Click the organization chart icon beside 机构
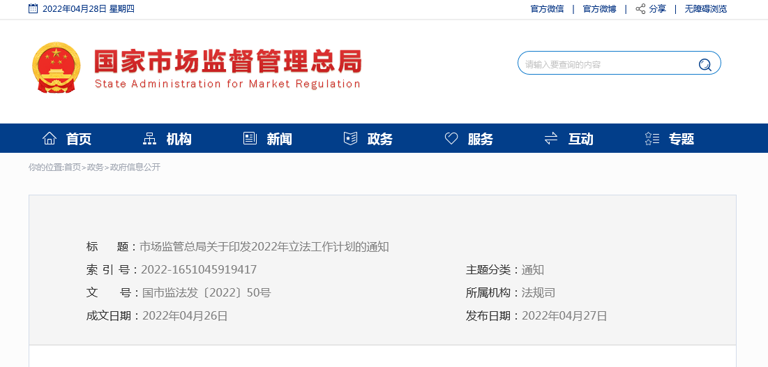The height and width of the screenshot is (367, 768). coord(149,139)
